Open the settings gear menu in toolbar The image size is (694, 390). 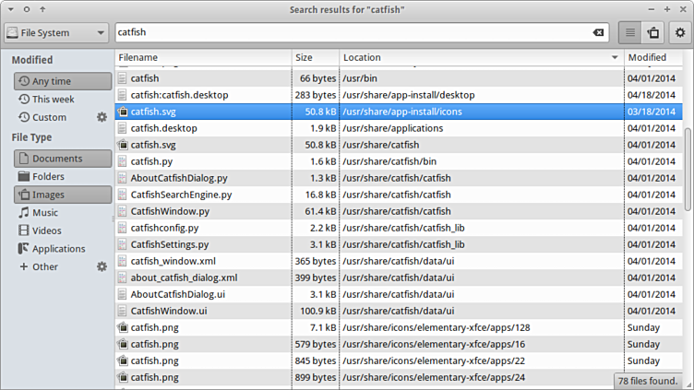679,33
